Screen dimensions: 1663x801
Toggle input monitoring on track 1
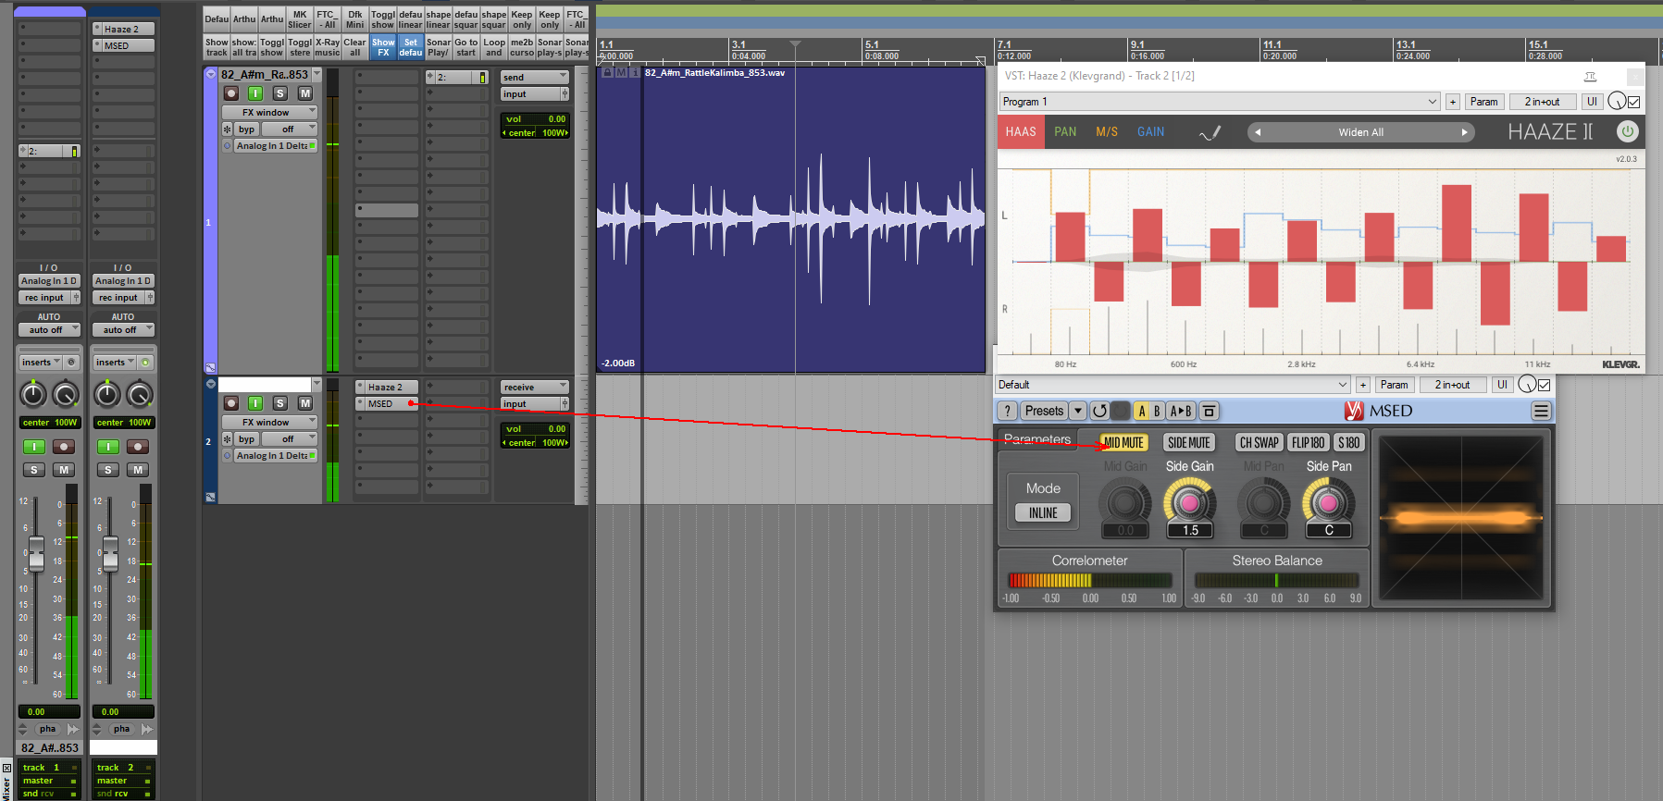255,93
